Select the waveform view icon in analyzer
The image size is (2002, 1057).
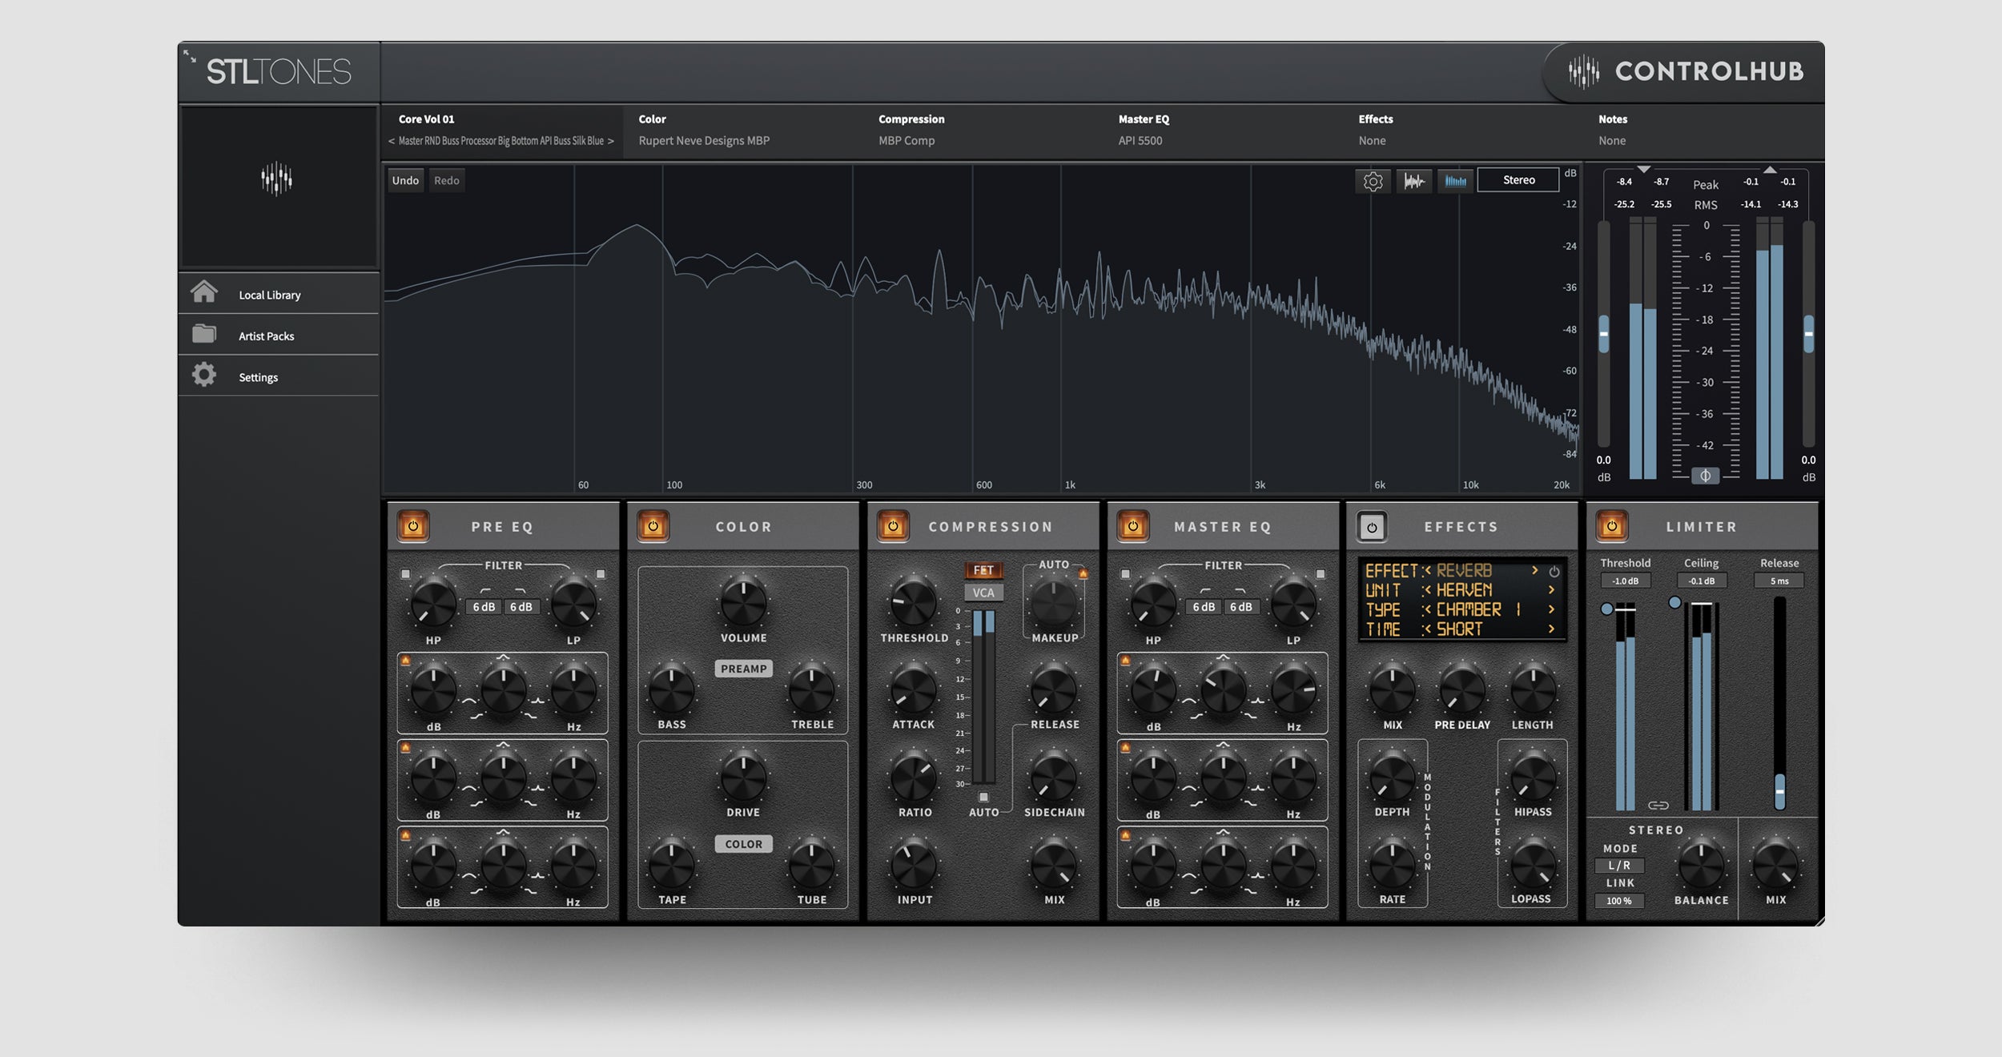tap(1414, 181)
